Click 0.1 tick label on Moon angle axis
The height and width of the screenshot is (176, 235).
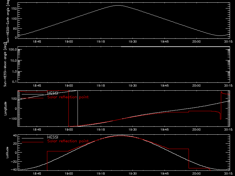14,82
